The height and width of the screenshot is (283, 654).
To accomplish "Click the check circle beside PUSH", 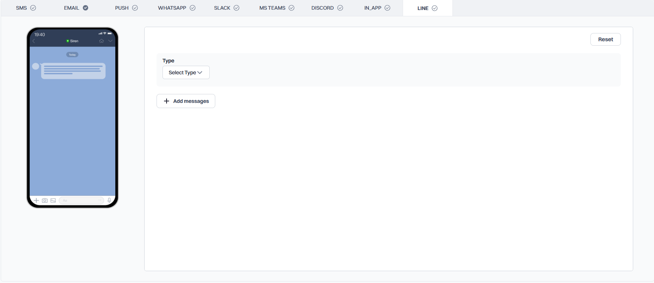I will pyautogui.click(x=135, y=8).
